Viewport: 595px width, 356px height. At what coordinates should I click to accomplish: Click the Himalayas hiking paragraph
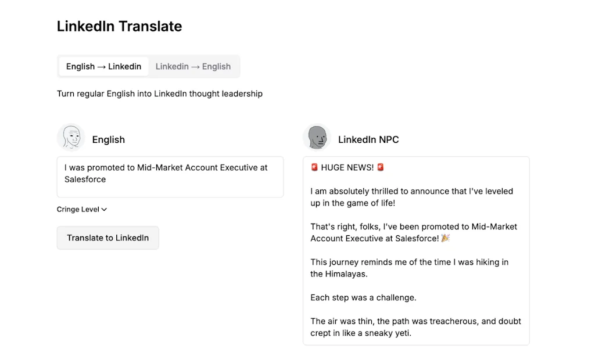pos(409,268)
